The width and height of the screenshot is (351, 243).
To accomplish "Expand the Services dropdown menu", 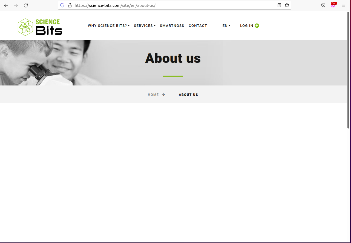I will tap(145, 26).
